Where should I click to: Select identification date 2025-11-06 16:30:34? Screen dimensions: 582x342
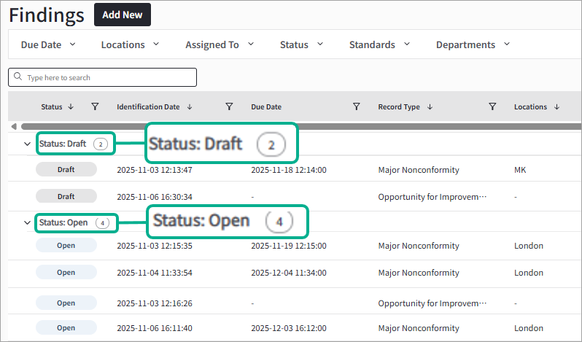[x=155, y=197]
